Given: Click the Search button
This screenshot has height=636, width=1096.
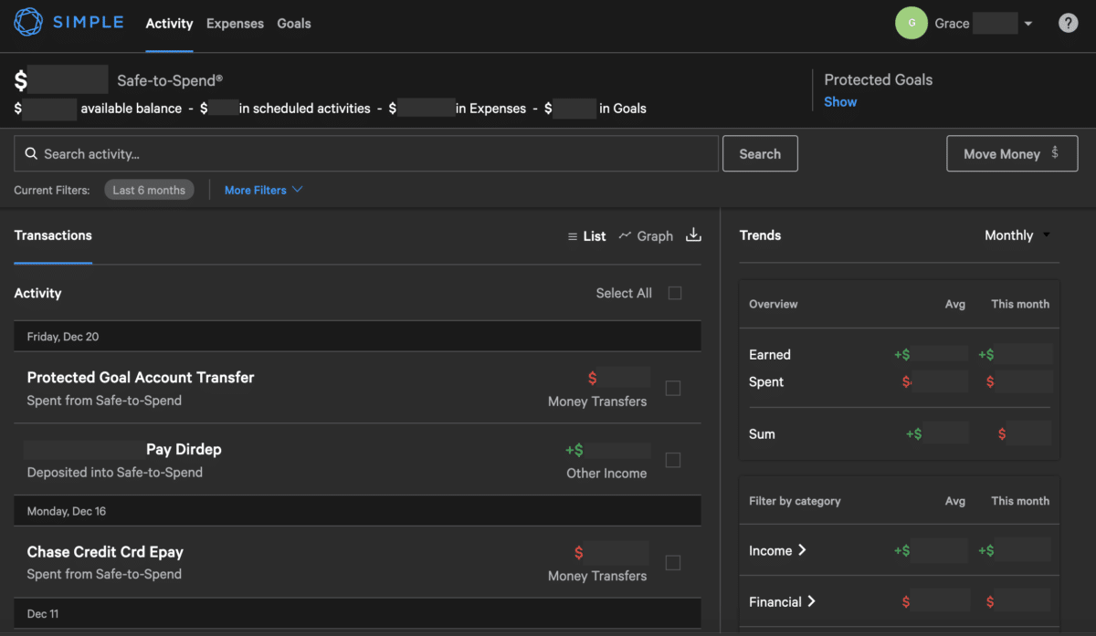Looking at the screenshot, I should (x=760, y=153).
